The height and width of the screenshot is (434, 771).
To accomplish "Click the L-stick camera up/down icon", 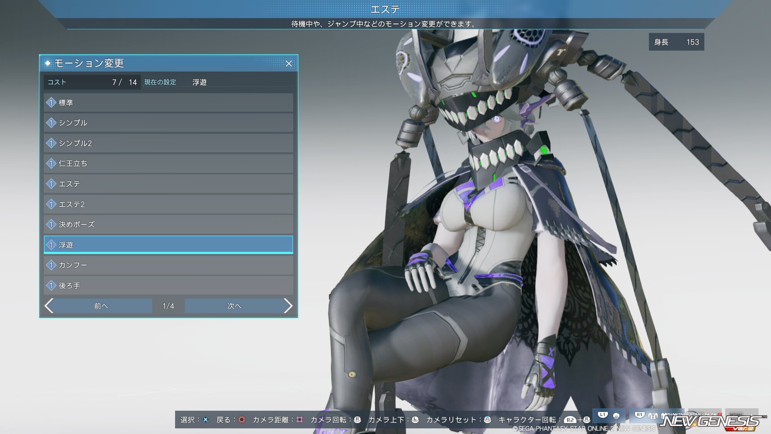I will click(x=415, y=420).
